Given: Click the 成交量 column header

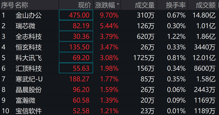Looking at the screenshot, I should point(145,5).
